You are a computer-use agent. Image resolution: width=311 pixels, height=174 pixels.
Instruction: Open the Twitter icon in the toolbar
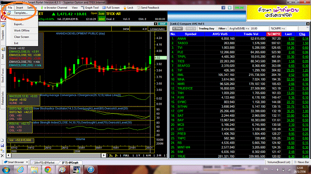point(230,8)
